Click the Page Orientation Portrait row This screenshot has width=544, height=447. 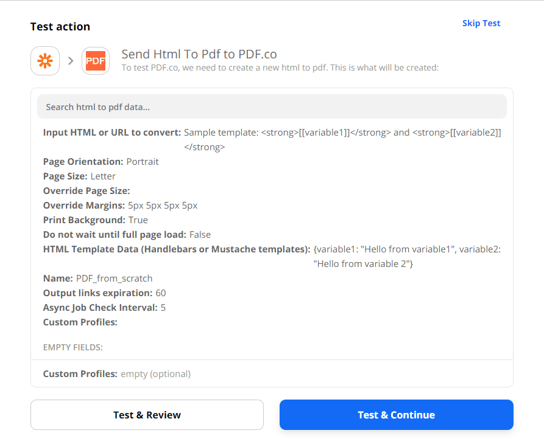(101, 162)
